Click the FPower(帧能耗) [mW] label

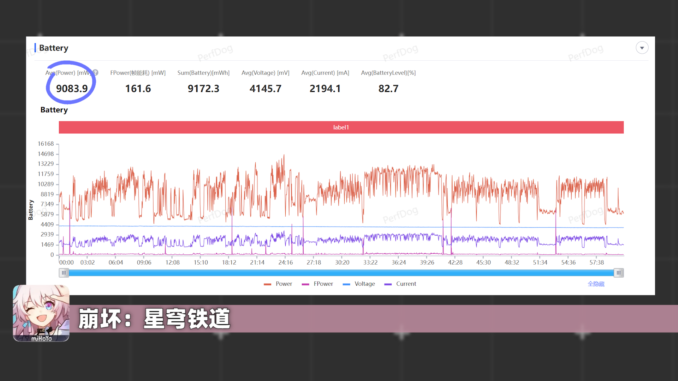point(138,73)
